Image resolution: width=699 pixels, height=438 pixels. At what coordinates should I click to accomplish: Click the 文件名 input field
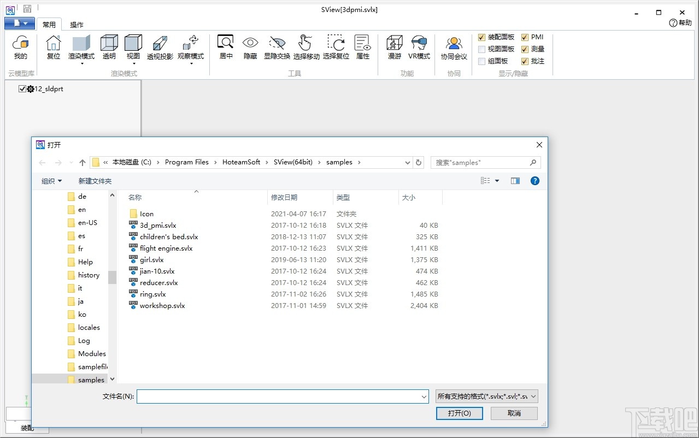(x=278, y=396)
